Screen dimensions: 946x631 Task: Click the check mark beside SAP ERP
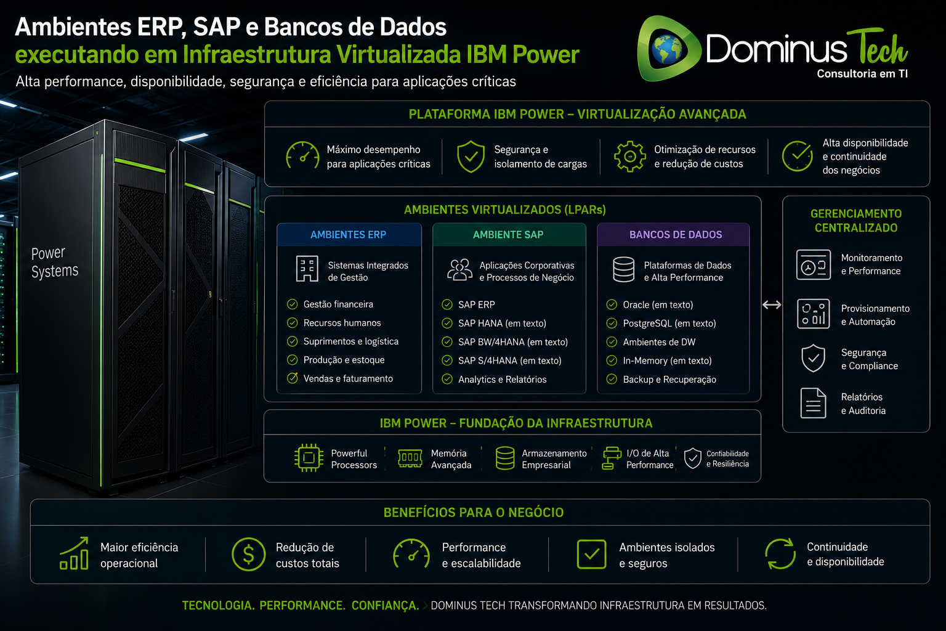(447, 304)
